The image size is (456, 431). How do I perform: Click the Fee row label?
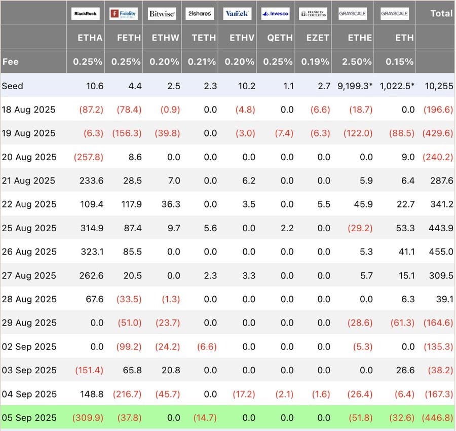point(11,61)
